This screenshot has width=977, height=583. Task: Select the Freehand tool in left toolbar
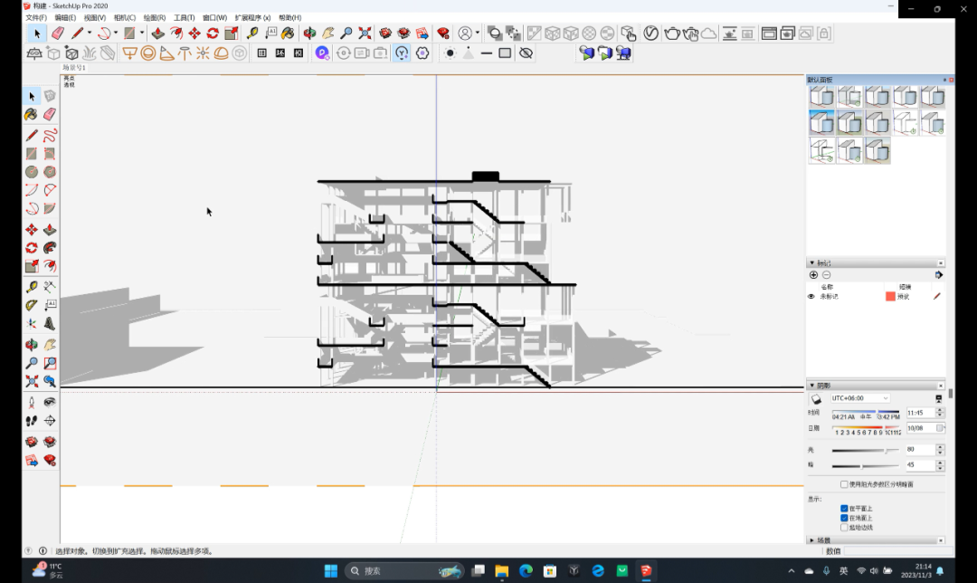(x=50, y=135)
